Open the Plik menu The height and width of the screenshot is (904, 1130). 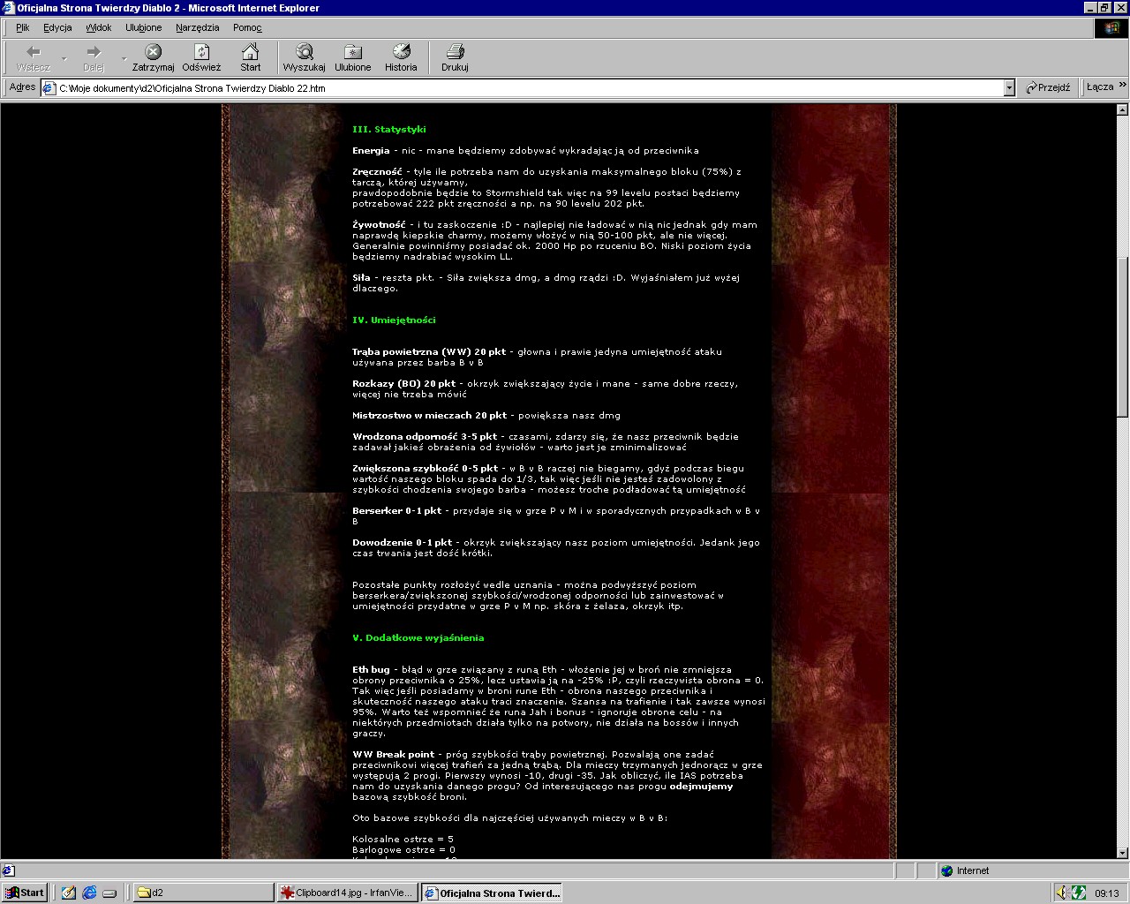23,27
